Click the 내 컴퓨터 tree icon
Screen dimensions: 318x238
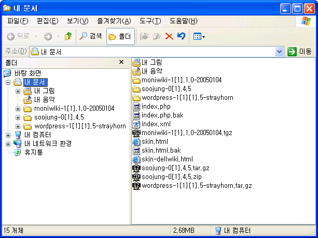(x=18, y=135)
